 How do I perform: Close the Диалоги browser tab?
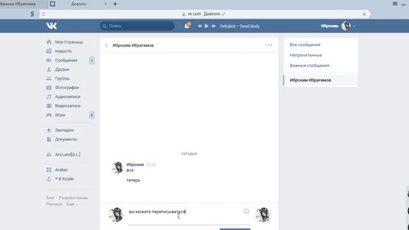tap(105, 4)
